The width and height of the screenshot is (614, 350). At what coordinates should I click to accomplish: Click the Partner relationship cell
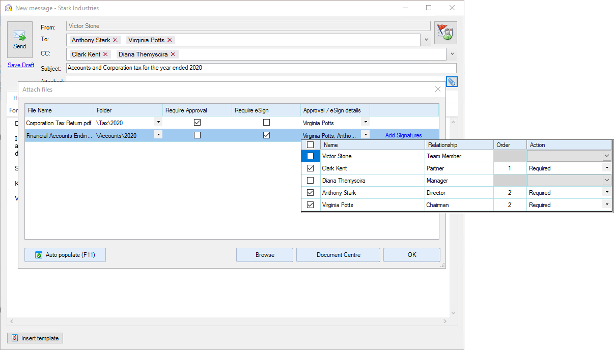459,168
